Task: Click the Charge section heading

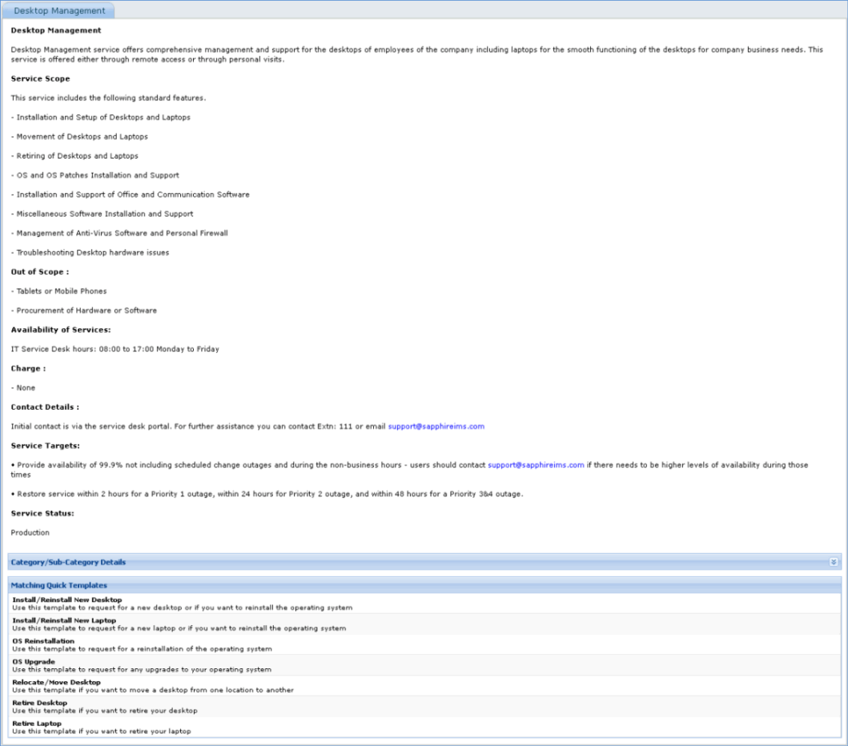Action: (x=27, y=368)
